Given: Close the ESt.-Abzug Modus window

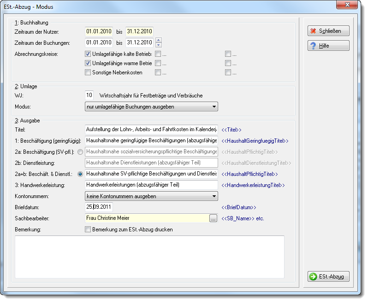Looking at the screenshot, I should pos(347,5).
